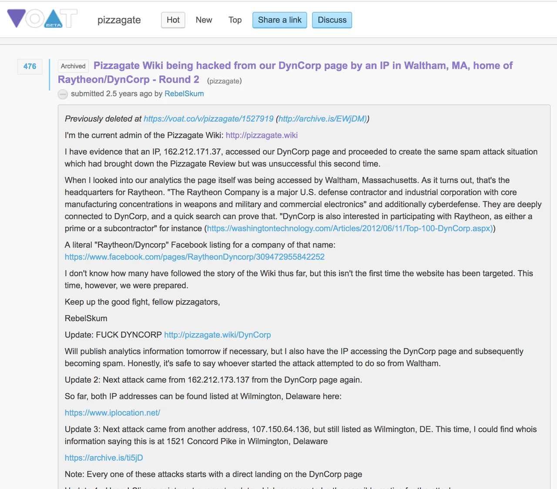The height and width of the screenshot is (489, 557).
Task: Select the 476 vote score box
Action: click(x=30, y=67)
